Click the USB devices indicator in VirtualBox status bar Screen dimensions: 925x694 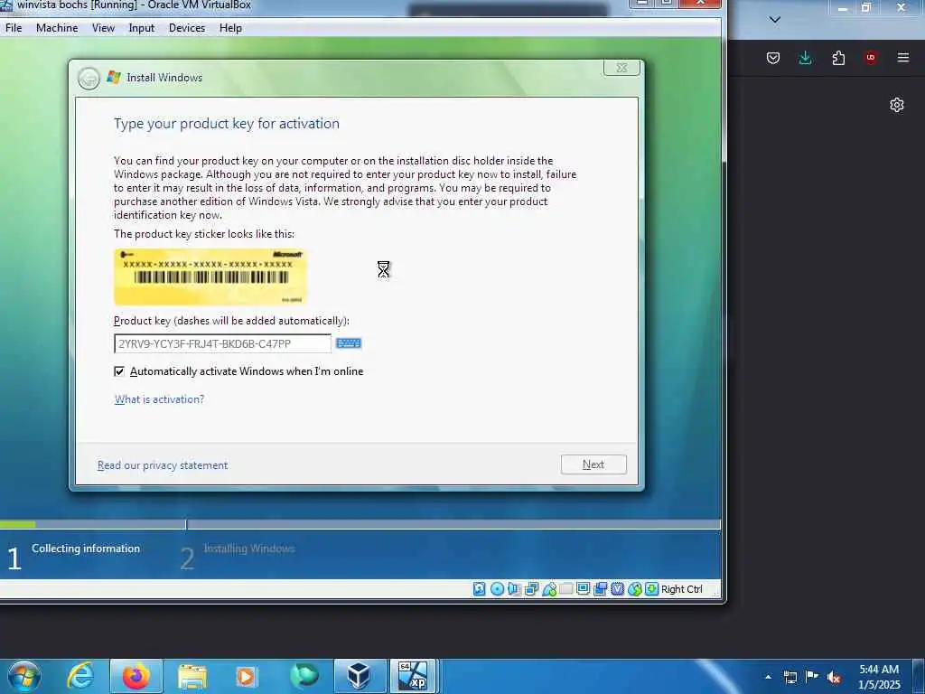click(x=549, y=589)
